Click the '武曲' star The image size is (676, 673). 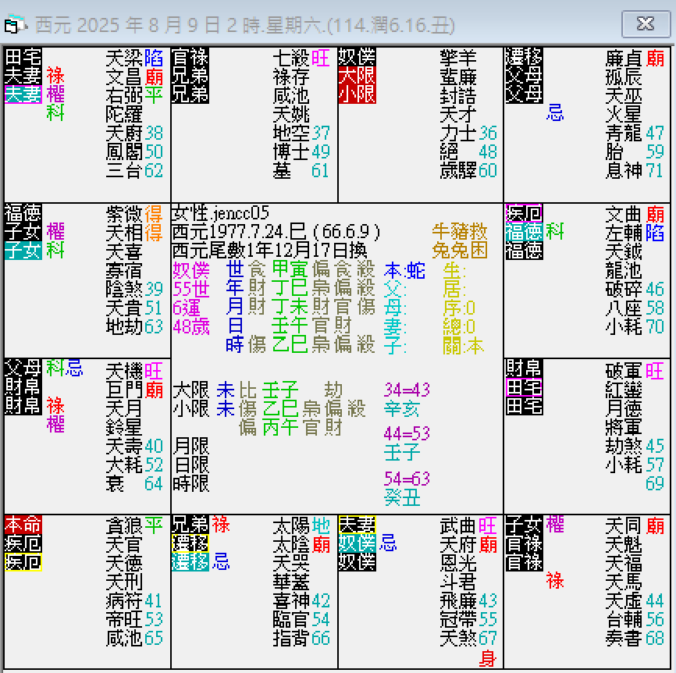(x=458, y=526)
